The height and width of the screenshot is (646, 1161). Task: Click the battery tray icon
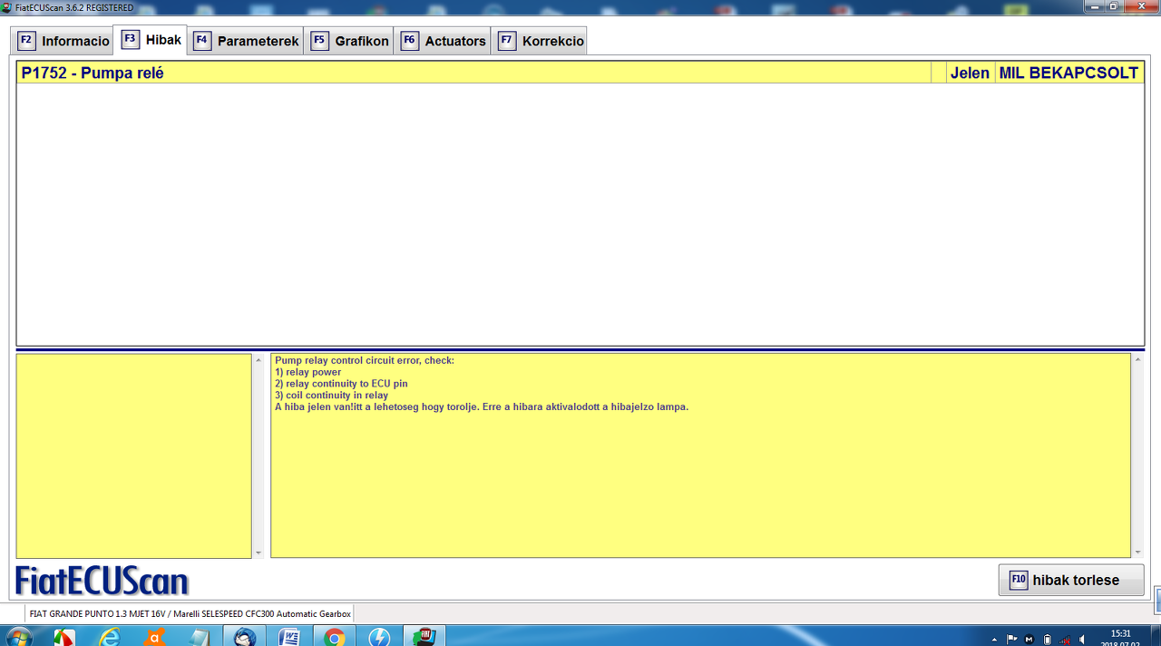tap(1048, 639)
